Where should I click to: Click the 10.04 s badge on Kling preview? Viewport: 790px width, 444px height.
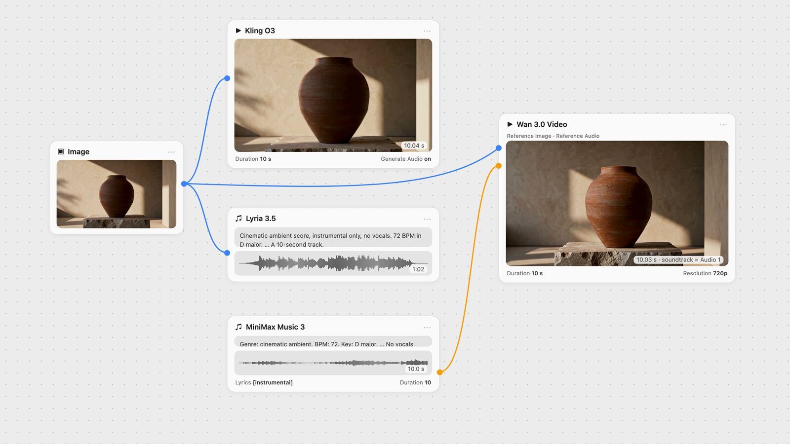[x=414, y=146]
